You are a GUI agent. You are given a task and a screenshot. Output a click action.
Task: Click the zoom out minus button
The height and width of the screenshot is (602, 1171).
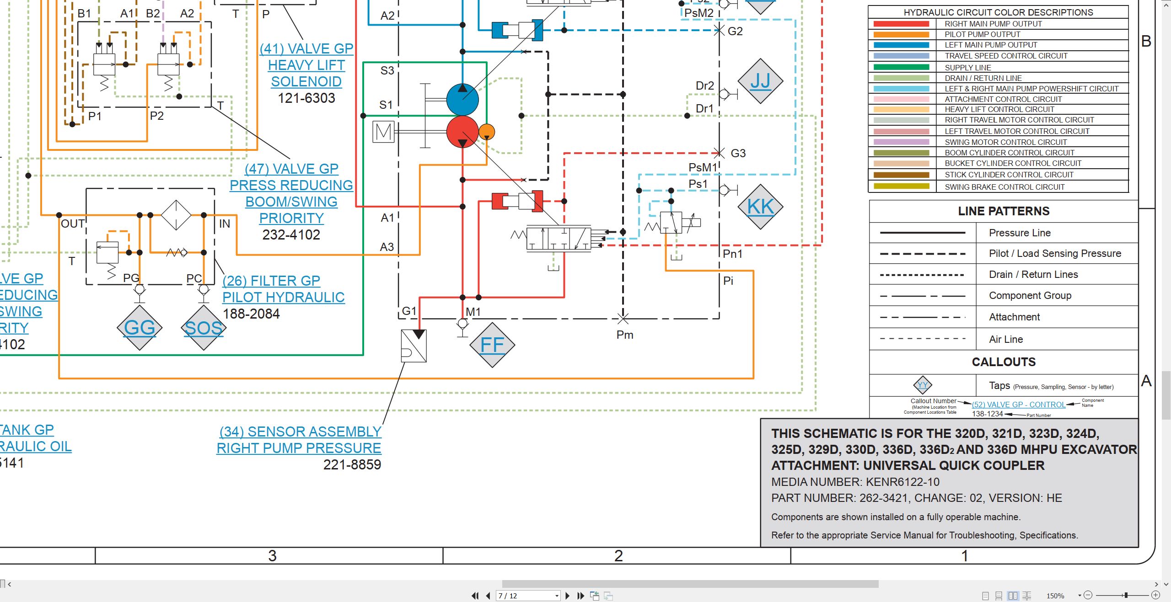[x=1088, y=595]
